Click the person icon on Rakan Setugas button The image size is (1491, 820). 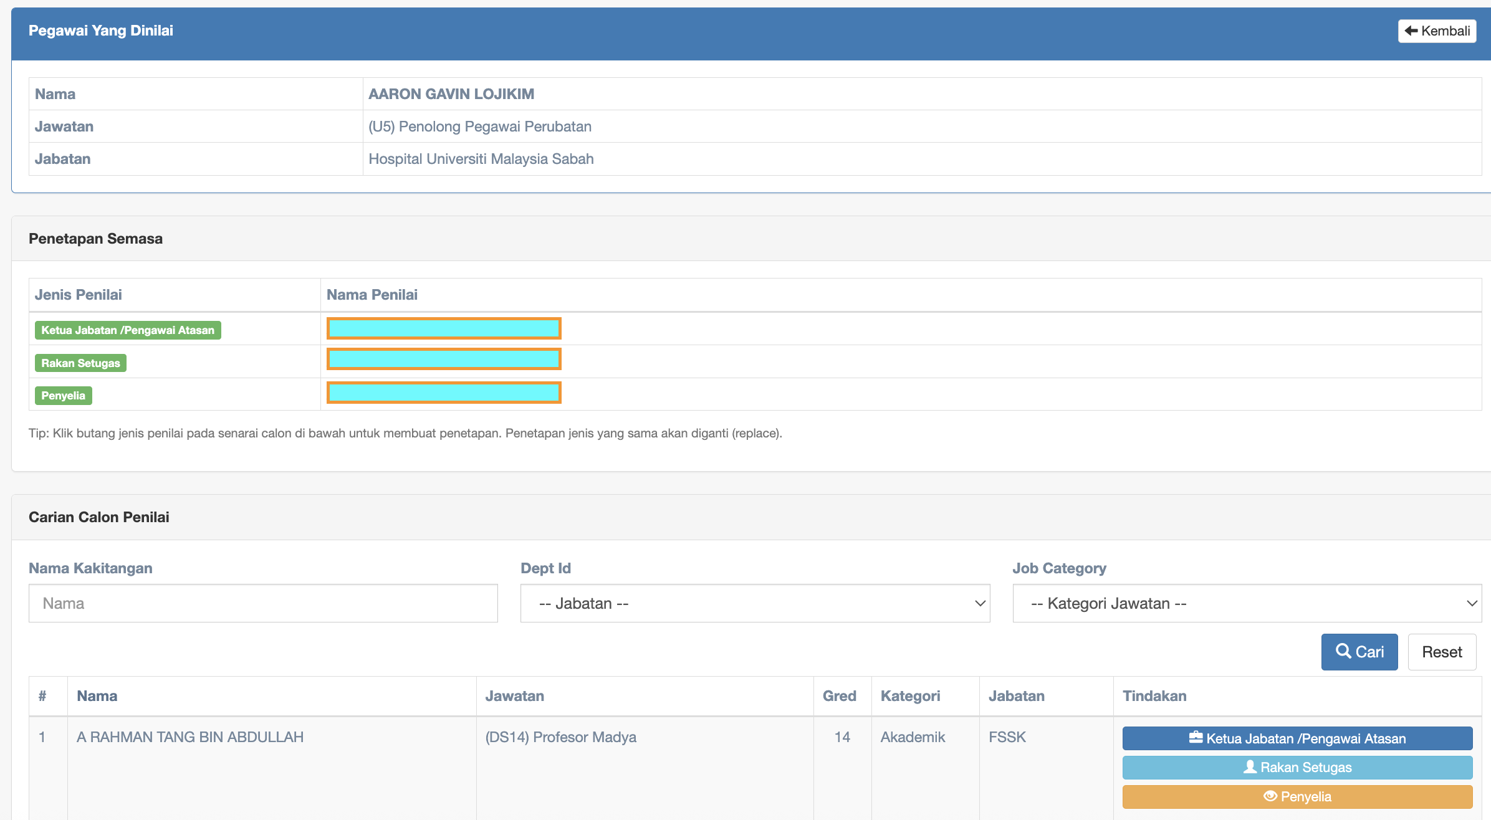(1250, 767)
